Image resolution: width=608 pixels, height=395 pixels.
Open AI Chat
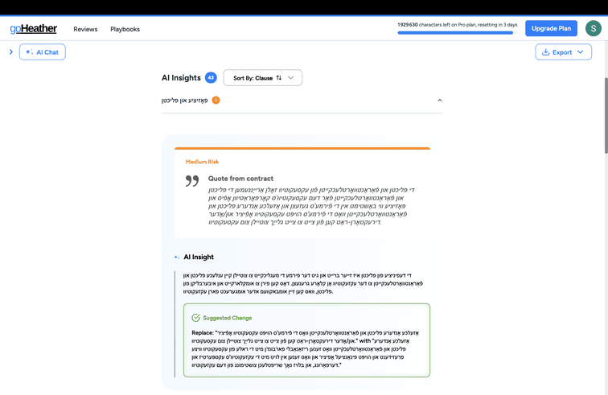[x=43, y=52]
